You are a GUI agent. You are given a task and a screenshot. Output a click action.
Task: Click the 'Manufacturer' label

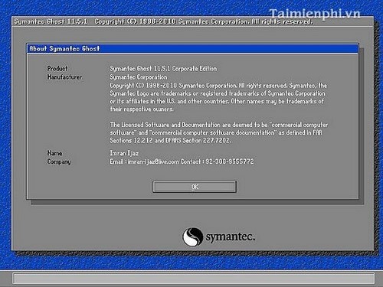[64, 77]
